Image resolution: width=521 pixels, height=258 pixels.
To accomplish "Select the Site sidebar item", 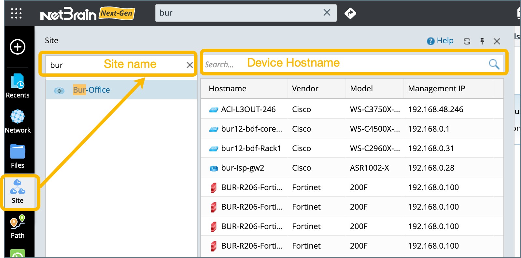I will tap(18, 191).
